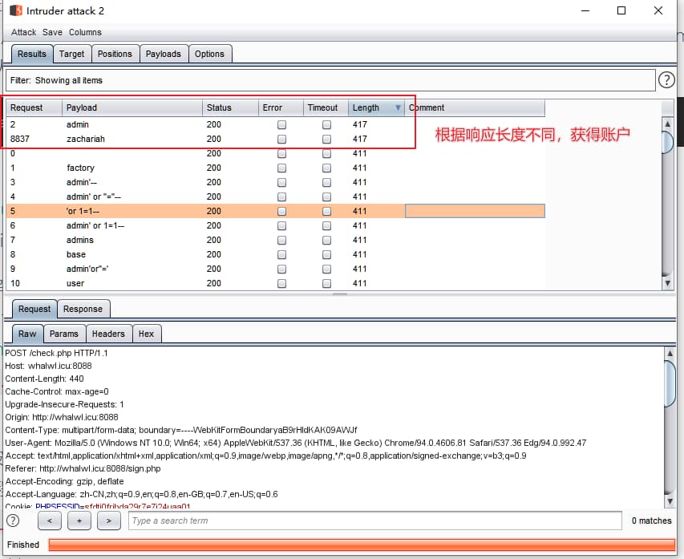This screenshot has height=559, width=684.
Task: Sort by Status column header
Action: tap(230, 107)
